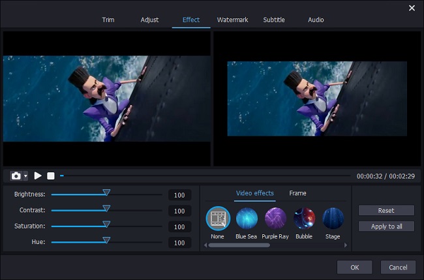The width and height of the screenshot is (424, 280).
Task: Go to the Audio tab
Action: [x=316, y=20]
